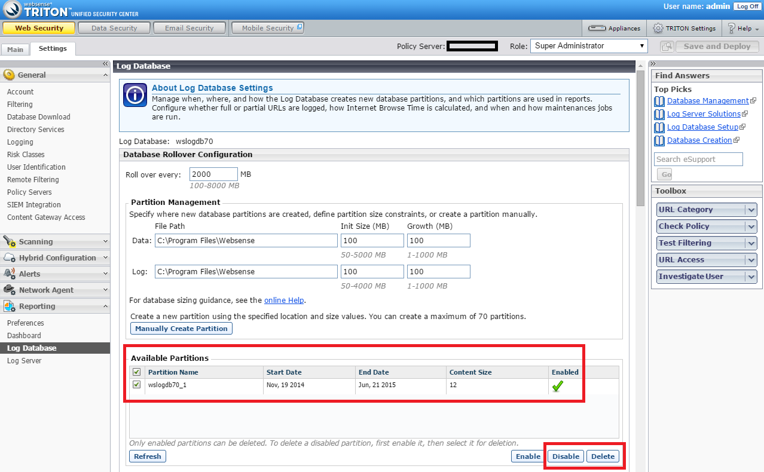This screenshot has height=472, width=764.
Task: Open Filtering in General menu
Action: pyautogui.click(x=20, y=105)
